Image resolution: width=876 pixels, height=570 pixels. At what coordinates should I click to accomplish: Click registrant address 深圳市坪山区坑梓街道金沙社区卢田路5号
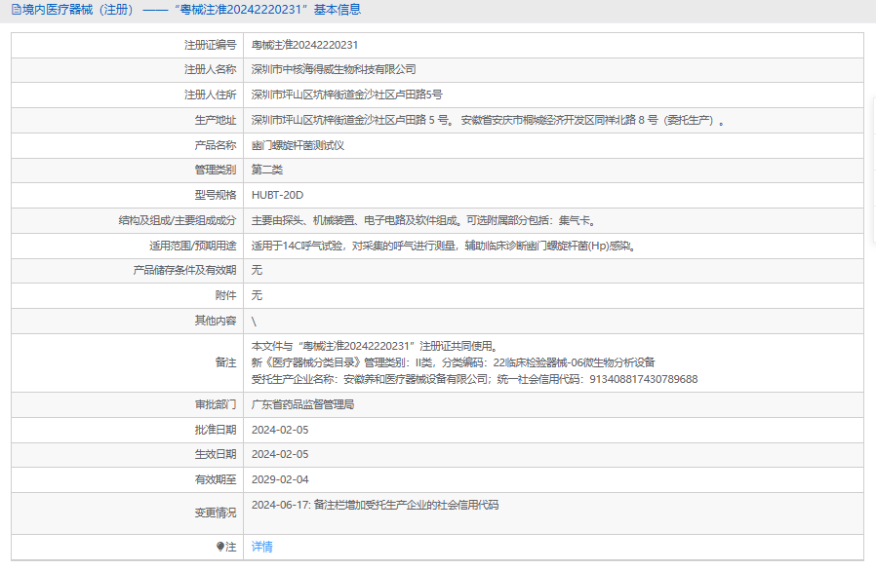click(346, 95)
